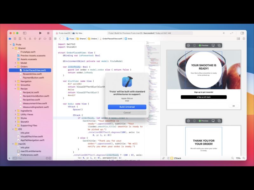254x190 pixels.
Task: Expand the Navigation folder
Action: click(x=16, y=81)
